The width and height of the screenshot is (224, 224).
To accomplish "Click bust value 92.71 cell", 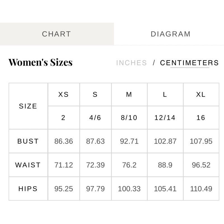I will tap(129, 141).
